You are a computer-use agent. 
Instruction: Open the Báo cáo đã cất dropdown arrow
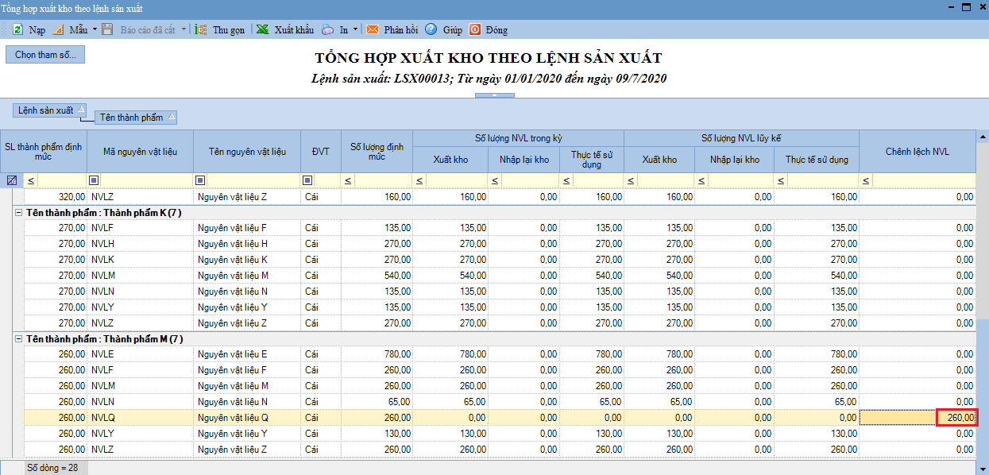click(x=184, y=29)
